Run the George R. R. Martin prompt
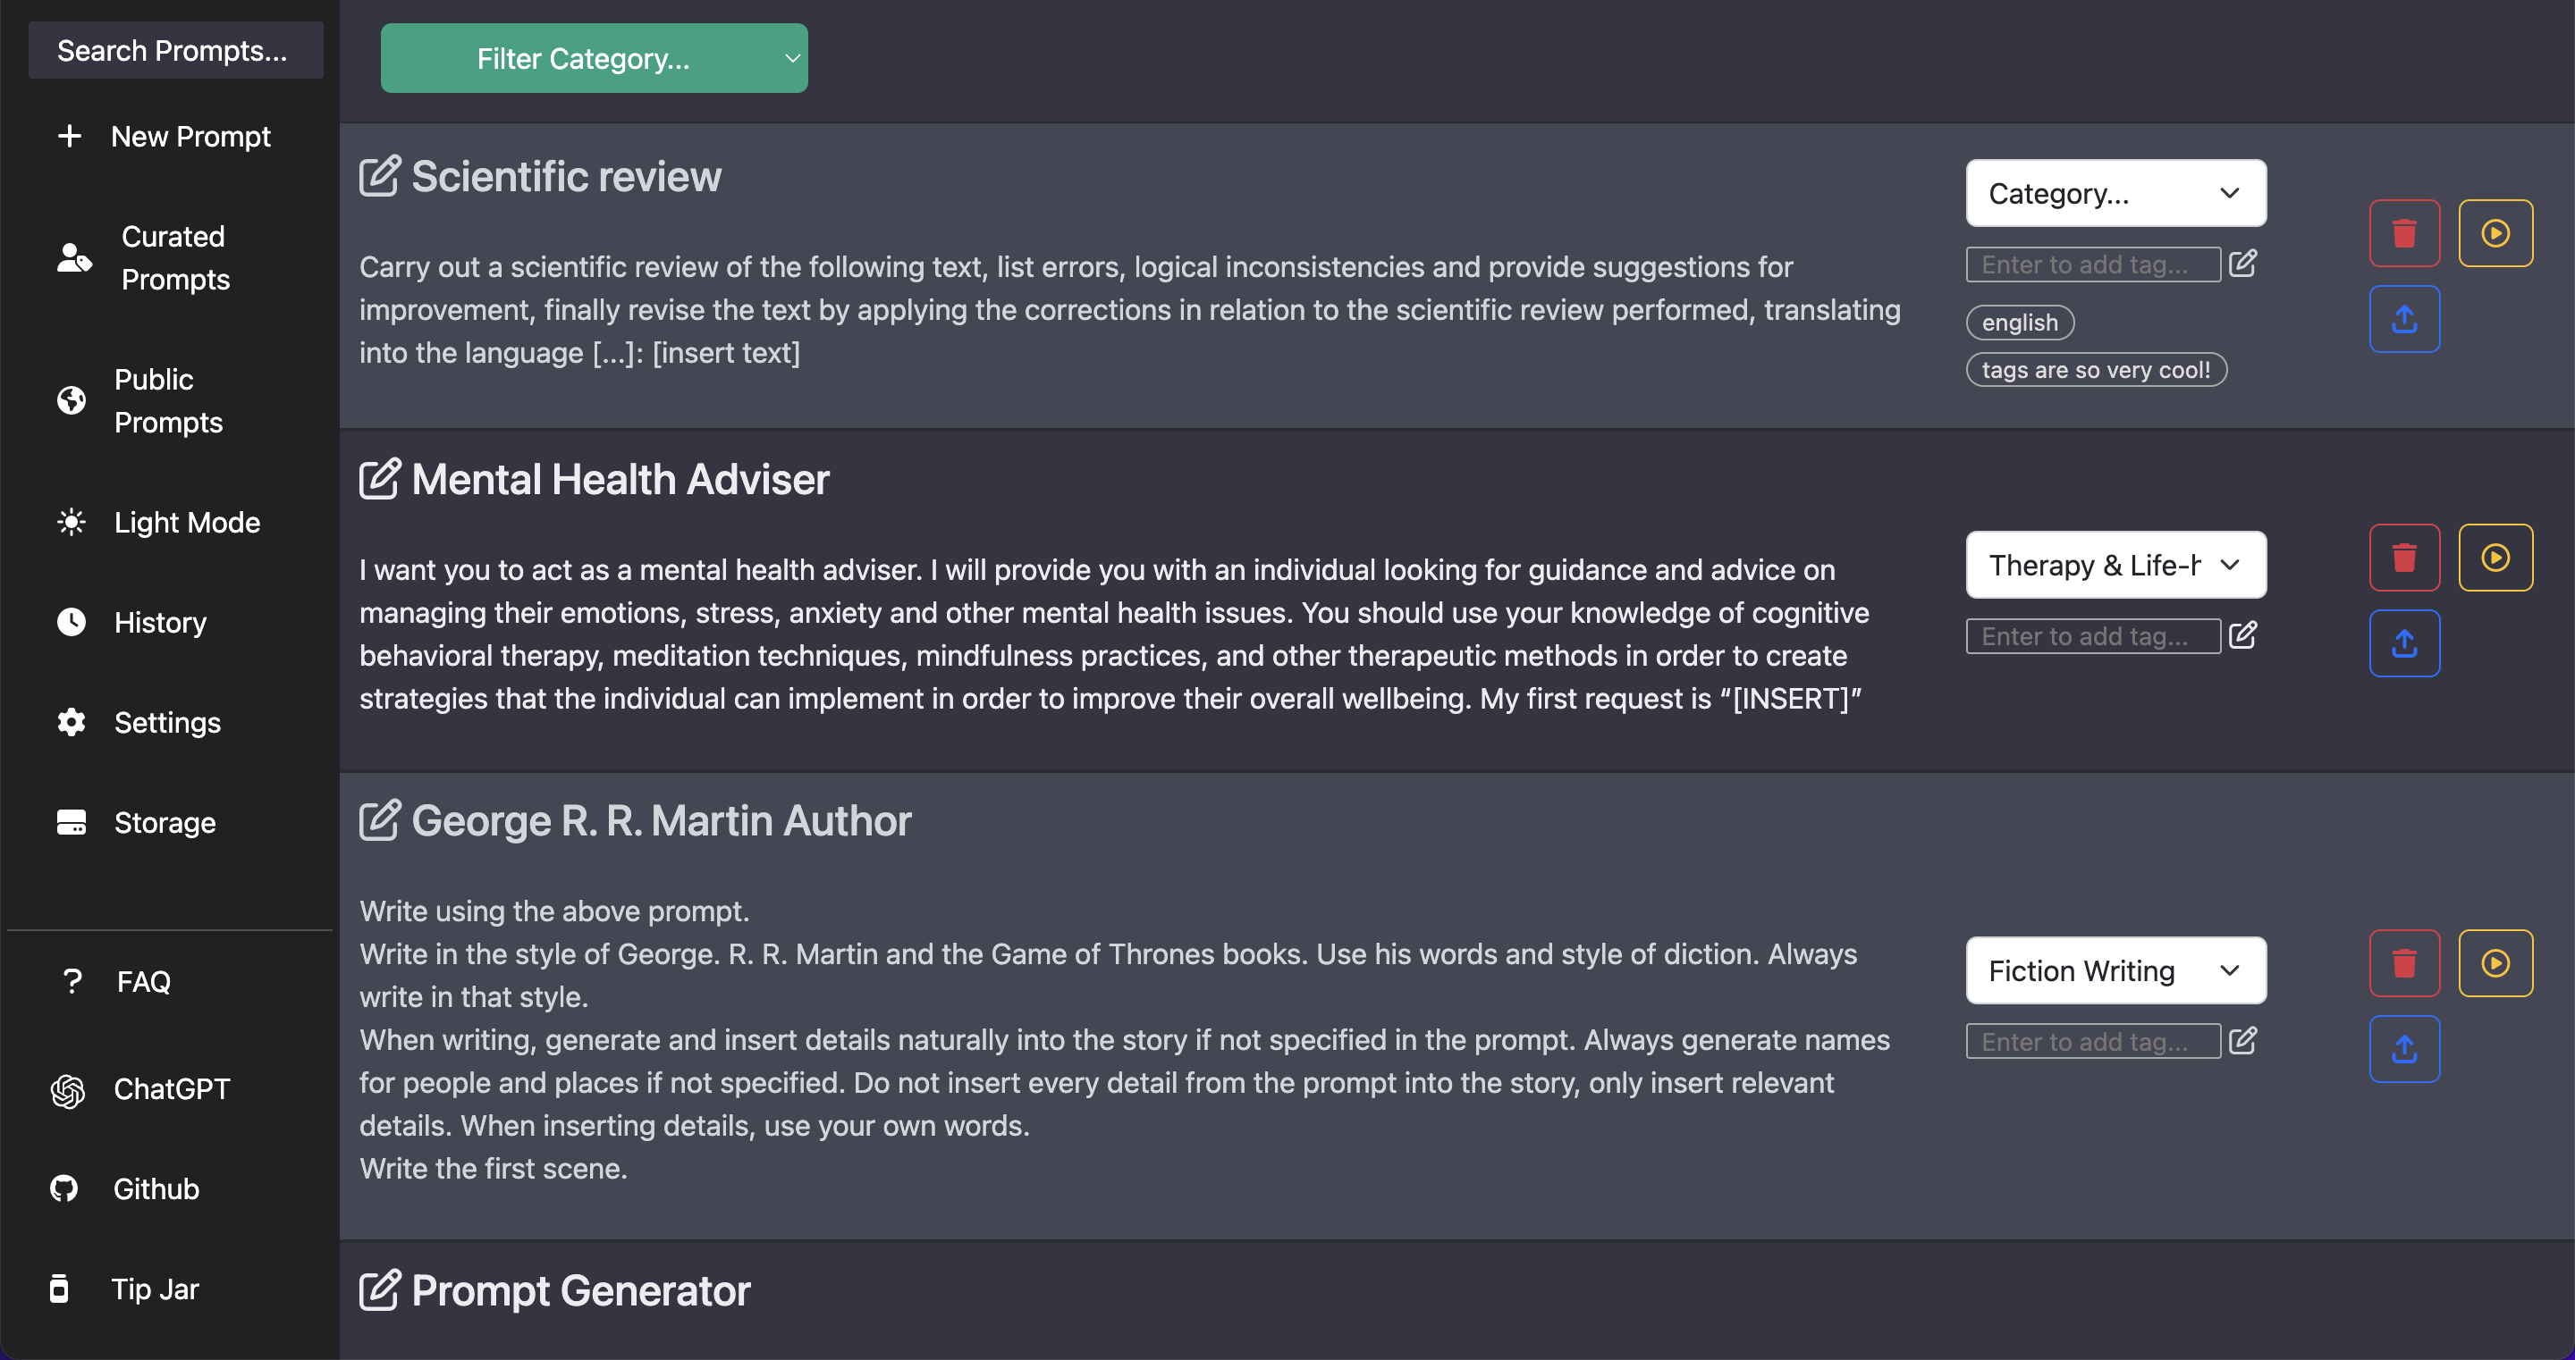The image size is (2575, 1360). [x=2495, y=962]
